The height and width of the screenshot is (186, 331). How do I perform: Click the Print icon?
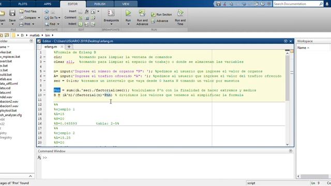(22, 24)
